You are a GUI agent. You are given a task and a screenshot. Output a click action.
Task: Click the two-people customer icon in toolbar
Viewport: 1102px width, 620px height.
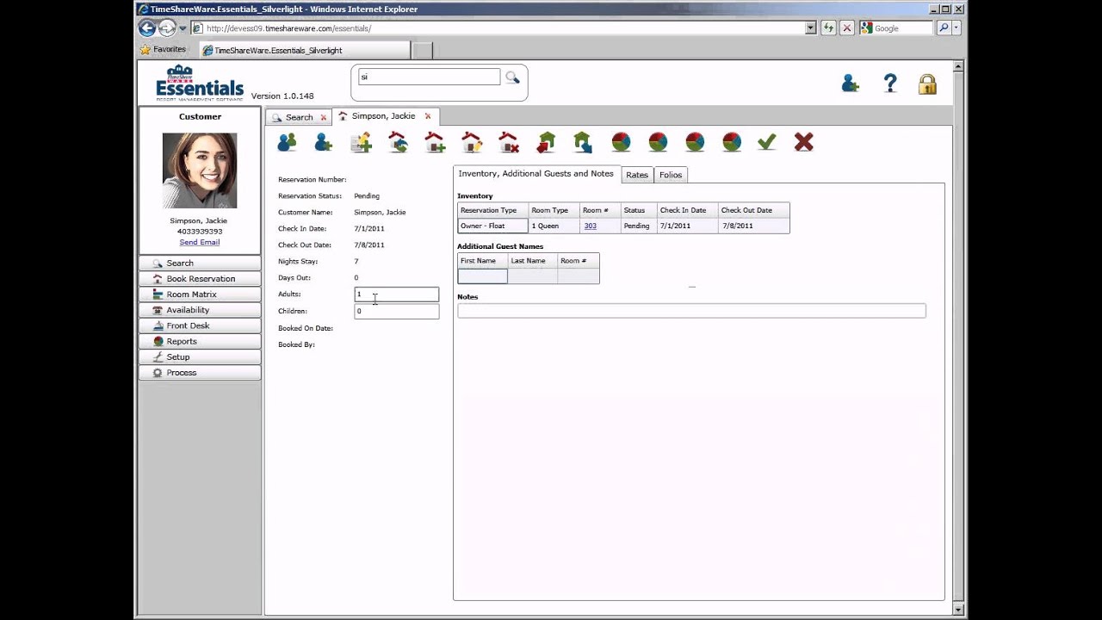(x=287, y=142)
